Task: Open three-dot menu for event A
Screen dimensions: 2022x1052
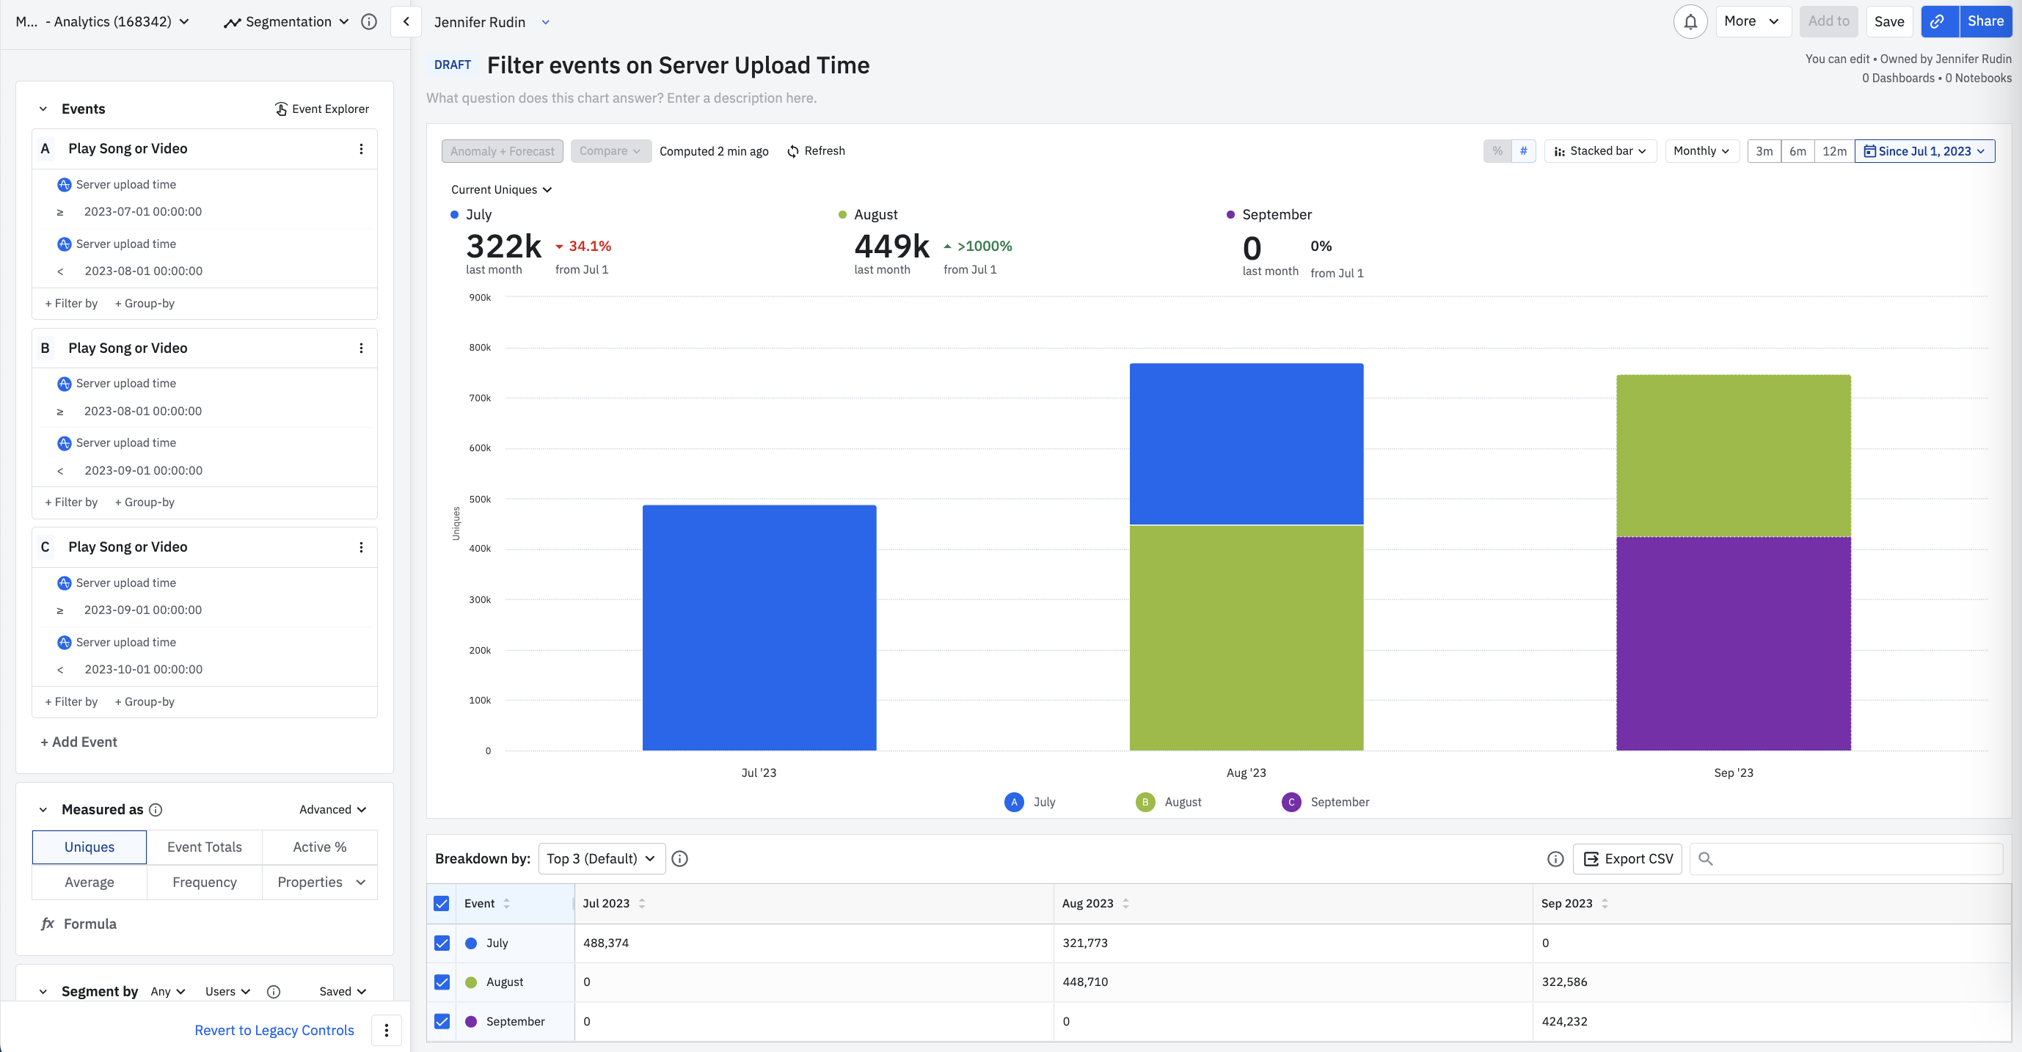Action: point(361,149)
